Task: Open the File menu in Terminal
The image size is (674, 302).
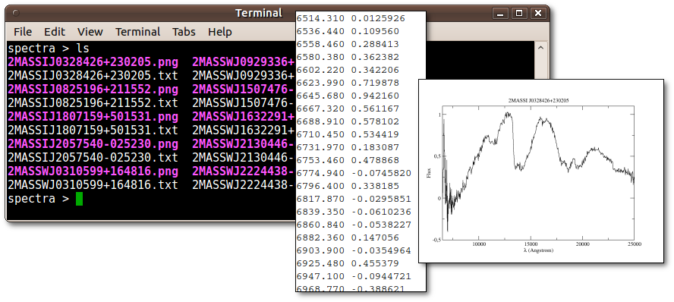Action: click(x=23, y=32)
